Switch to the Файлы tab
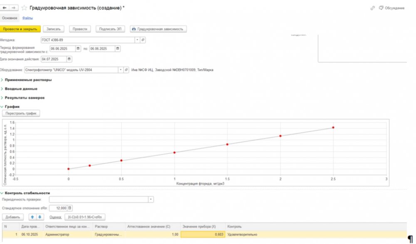The height and width of the screenshot is (244, 416). (27, 18)
